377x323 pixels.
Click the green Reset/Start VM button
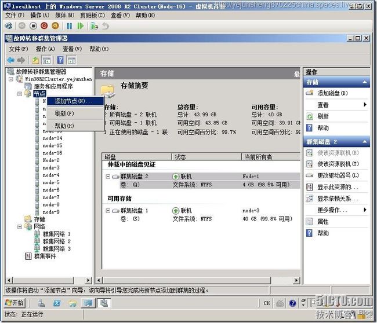tap(80, 26)
